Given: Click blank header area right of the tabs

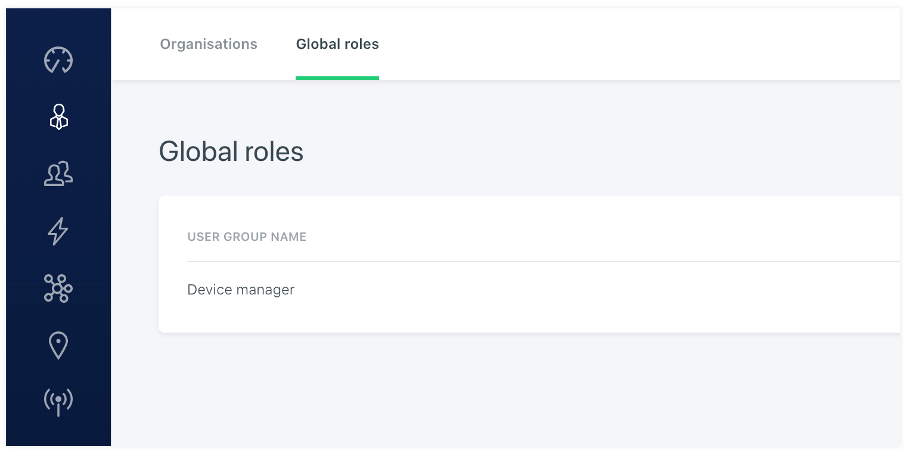Looking at the screenshot, I should [x=626, y=44].
